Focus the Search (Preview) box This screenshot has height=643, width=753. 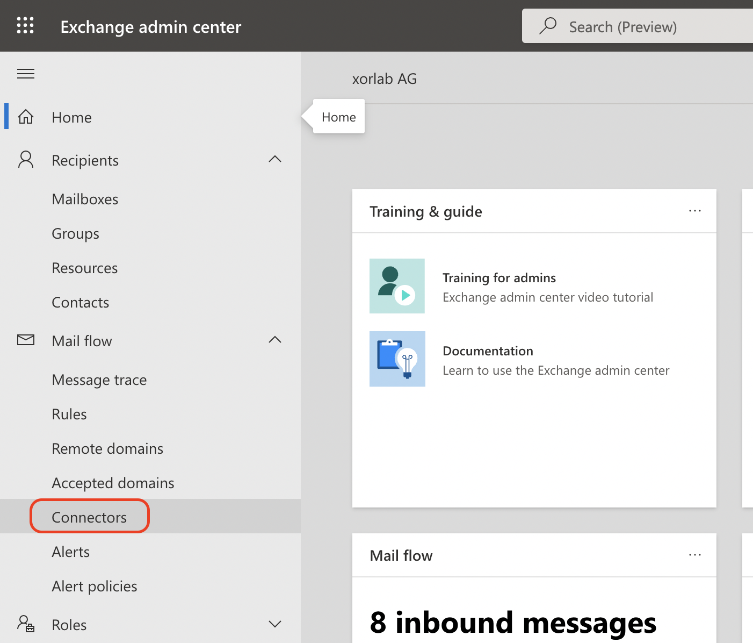pyautogui.click(x=638, y=26)
